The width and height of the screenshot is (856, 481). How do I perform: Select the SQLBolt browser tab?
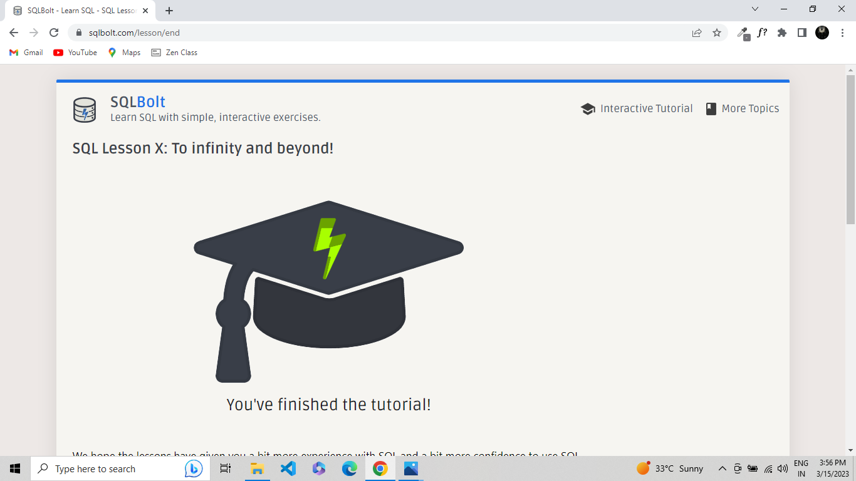[x=80, y=11]
